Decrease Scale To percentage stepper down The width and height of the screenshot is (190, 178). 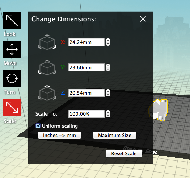click(108, 116)
